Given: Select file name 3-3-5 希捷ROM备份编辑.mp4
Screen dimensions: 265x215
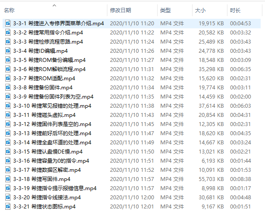Looking at the screenshot, I should (x=49, y=60).
